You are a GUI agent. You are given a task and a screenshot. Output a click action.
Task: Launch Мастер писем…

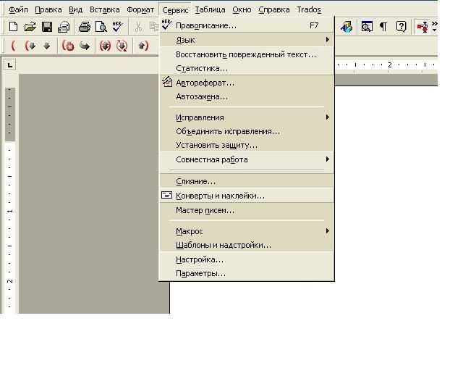click(247, 210)
